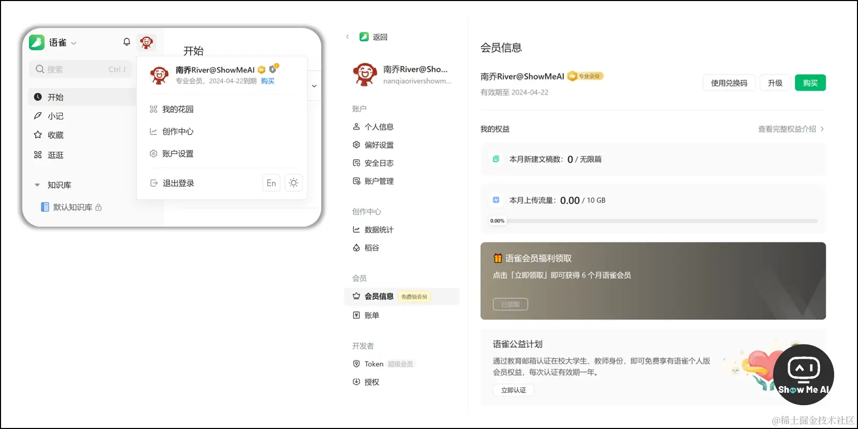Click the gold member badge in the popup
Viewport: 858px width, 429px height.
coord(262,70)
